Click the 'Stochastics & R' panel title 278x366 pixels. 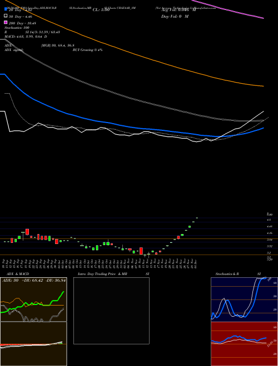pyautogui.click(x=227, y=274)
